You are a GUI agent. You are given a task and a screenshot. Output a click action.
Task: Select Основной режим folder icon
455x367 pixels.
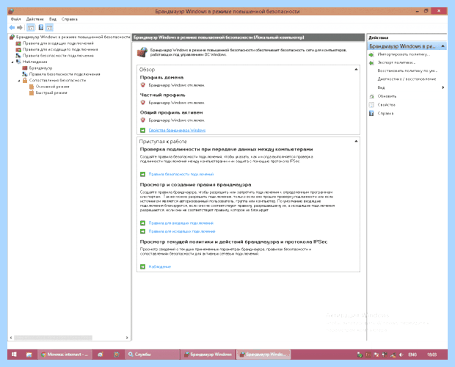(x=32, y=87)
